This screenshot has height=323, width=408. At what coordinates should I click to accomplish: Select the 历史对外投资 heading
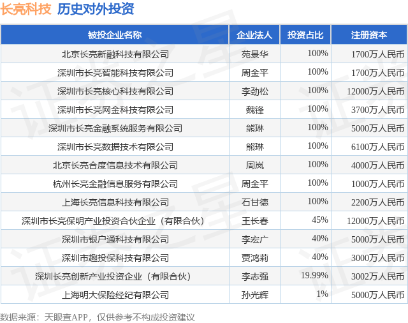coord(96,9)
